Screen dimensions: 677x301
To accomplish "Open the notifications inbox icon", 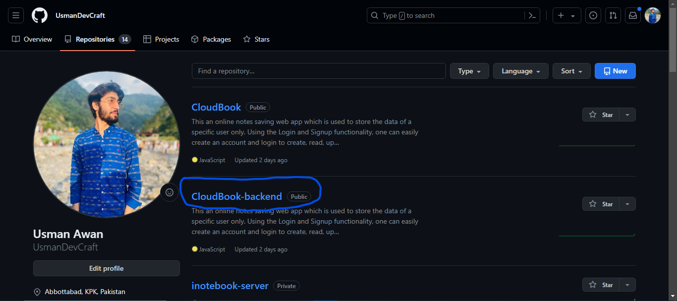I will point(633,15).
